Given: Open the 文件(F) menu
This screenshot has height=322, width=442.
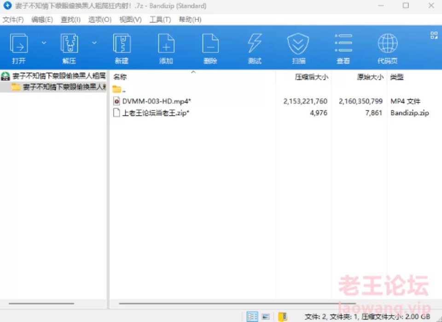Looking at the screenshot, I should [13, 19].
